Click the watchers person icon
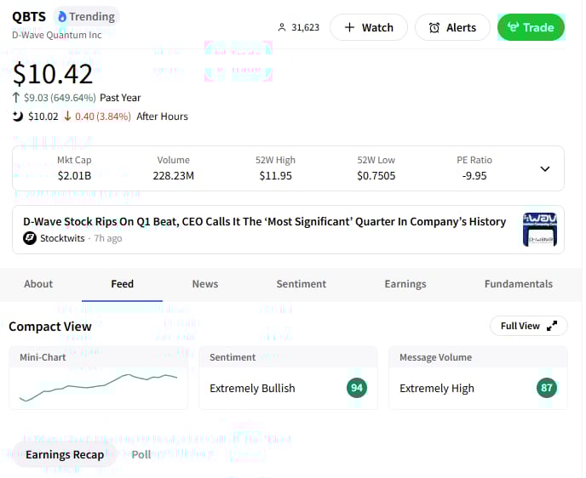The height and width of the screenshot is (478, 586). point(282,27)
